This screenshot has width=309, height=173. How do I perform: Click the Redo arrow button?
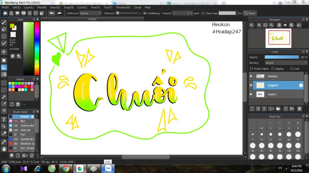(59, 13)
